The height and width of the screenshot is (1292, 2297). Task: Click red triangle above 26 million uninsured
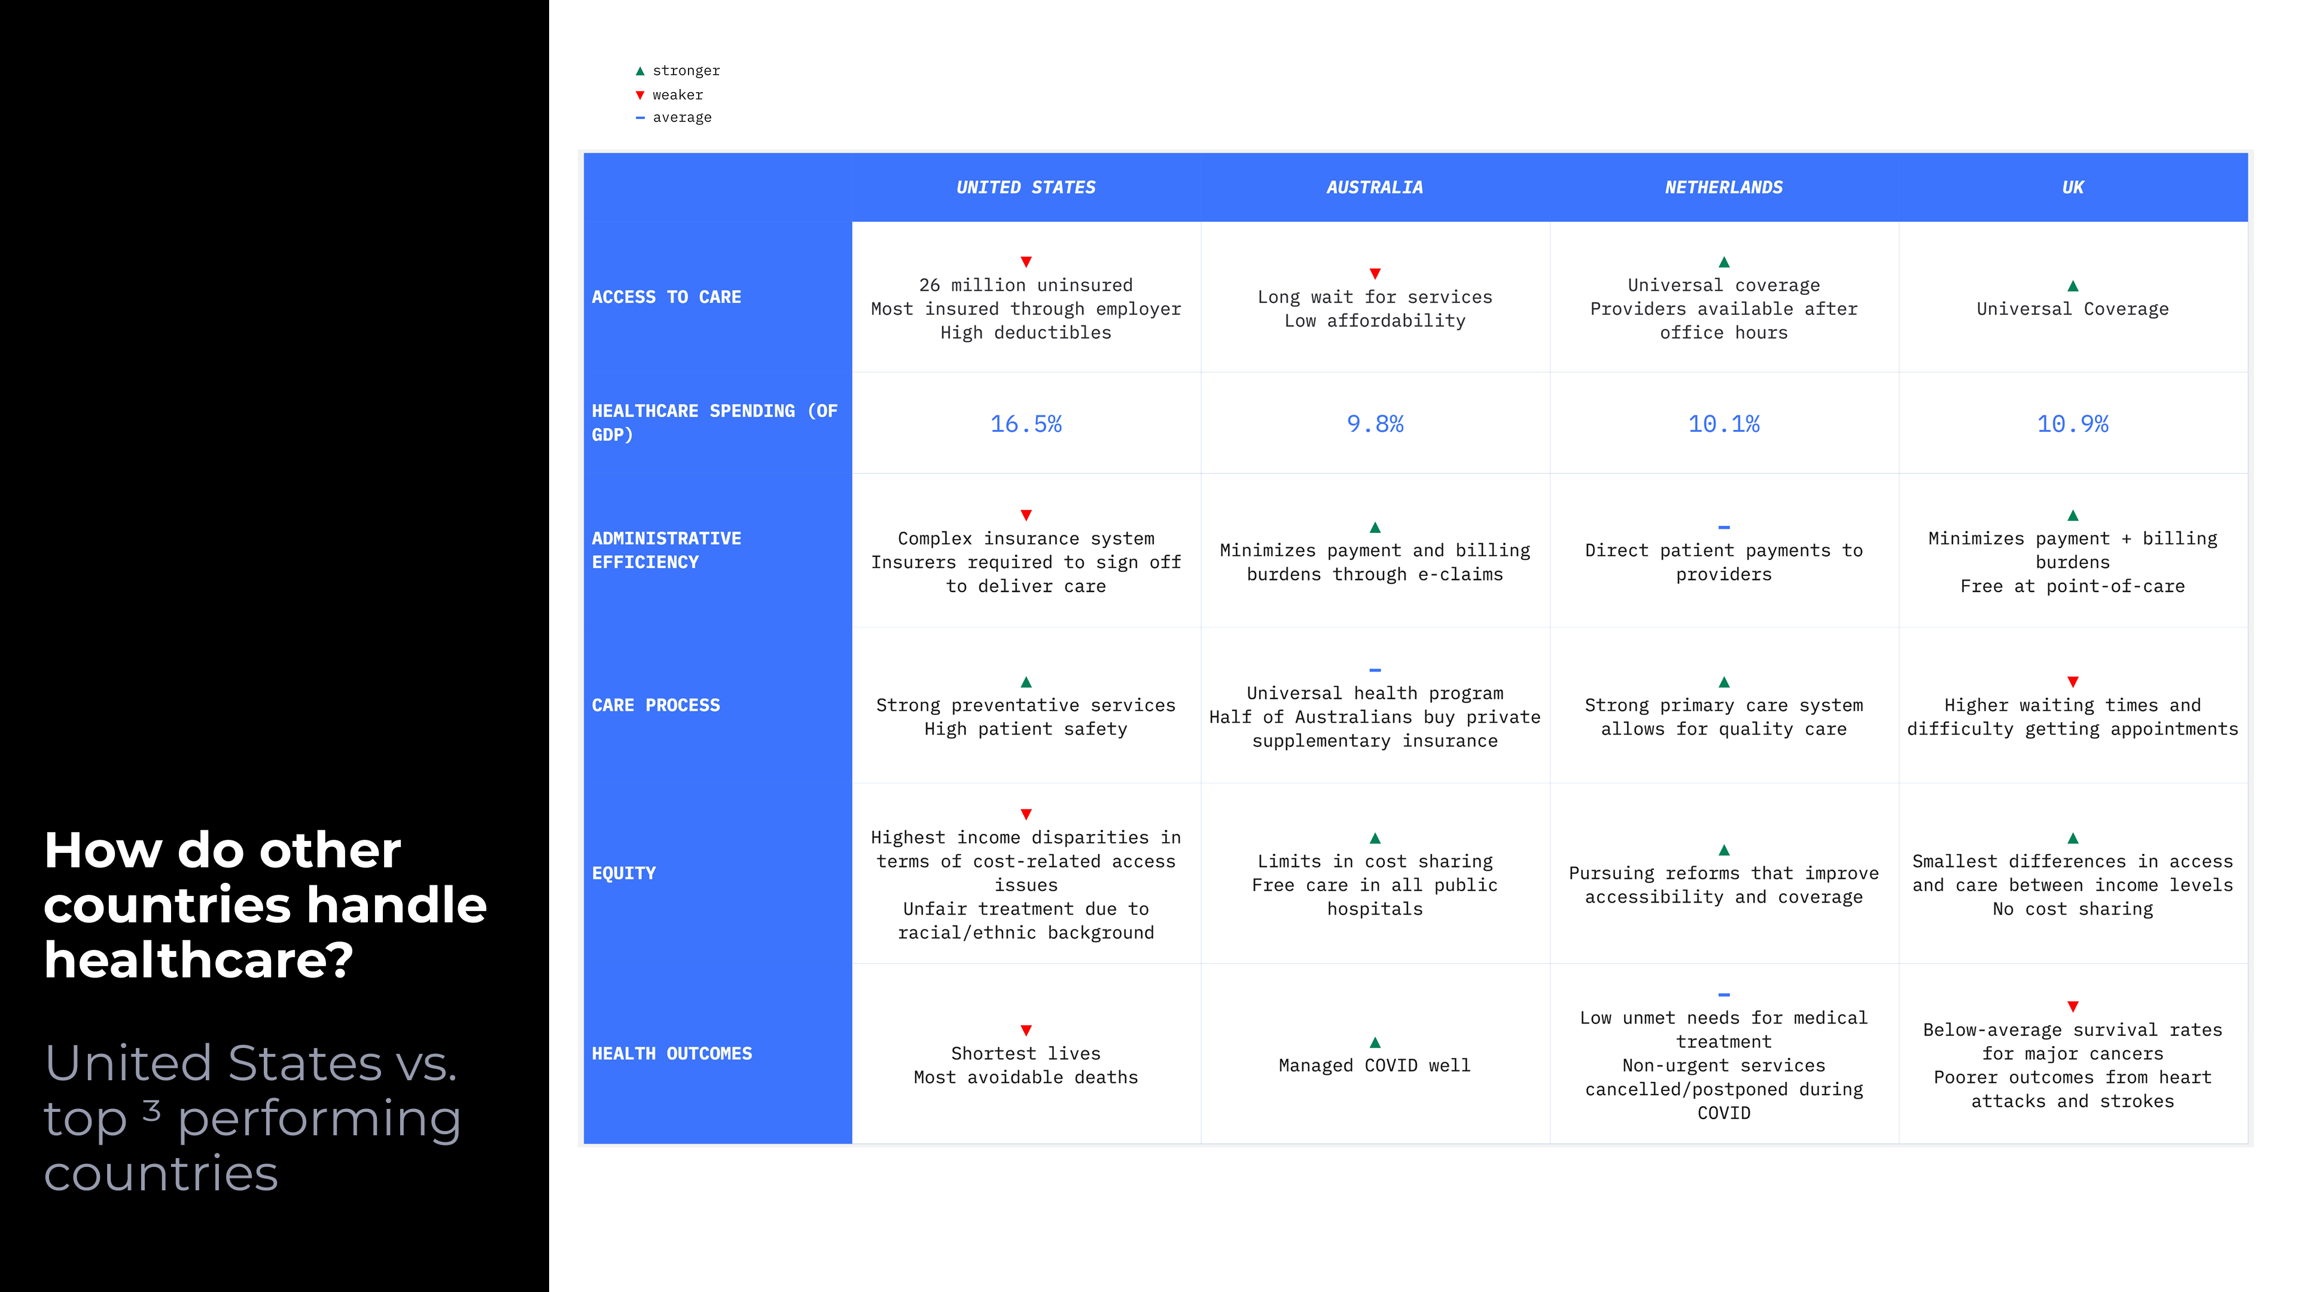[x=1025, y=261]
